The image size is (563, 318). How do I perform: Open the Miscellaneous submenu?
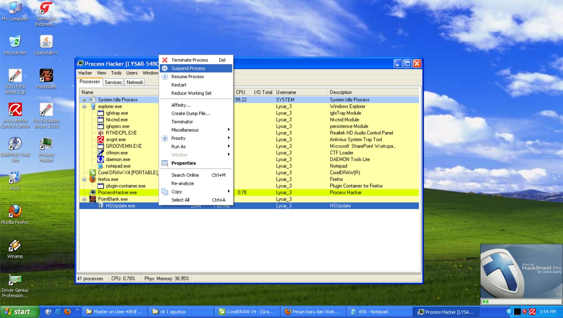pos(196,130)
